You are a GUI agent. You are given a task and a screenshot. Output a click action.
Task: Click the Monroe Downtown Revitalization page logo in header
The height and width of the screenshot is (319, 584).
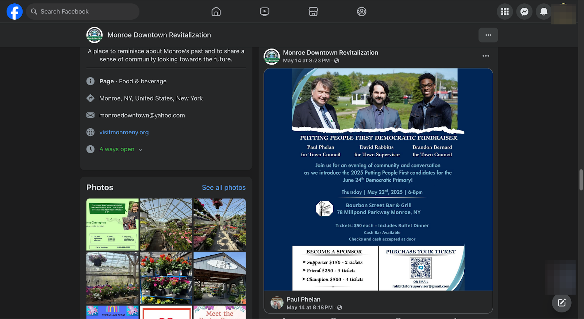click(95, 35)
